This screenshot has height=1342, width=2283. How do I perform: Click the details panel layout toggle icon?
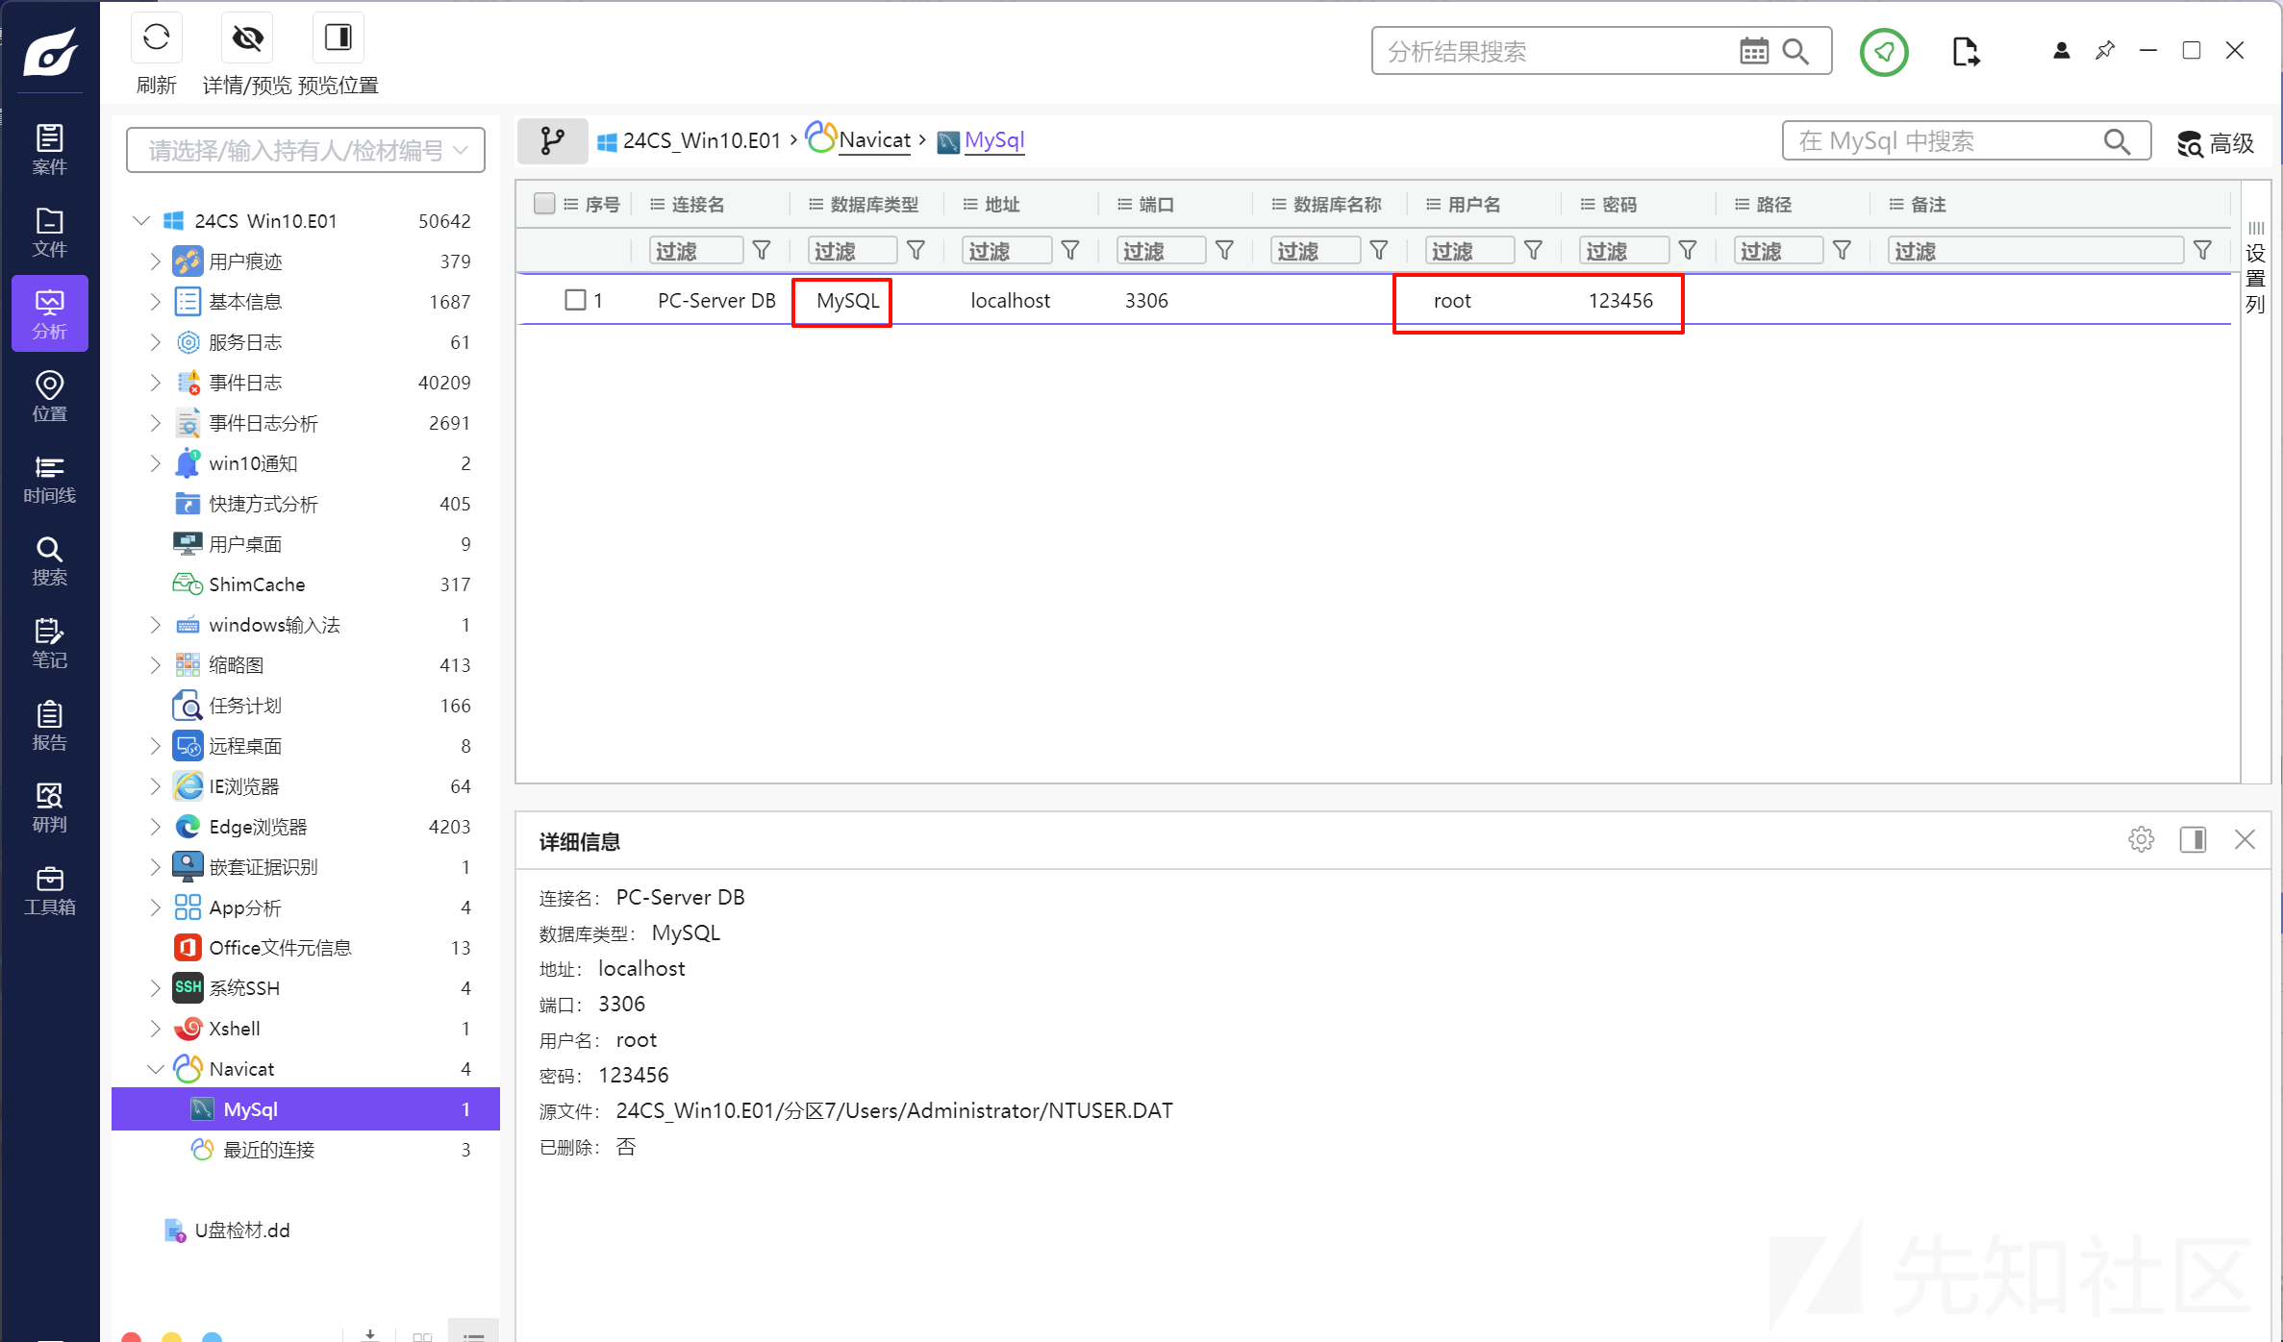pos(2193,839)
